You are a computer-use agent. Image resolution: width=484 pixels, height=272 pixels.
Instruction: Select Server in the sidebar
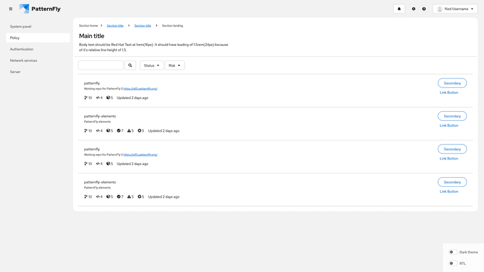(38, 72)
